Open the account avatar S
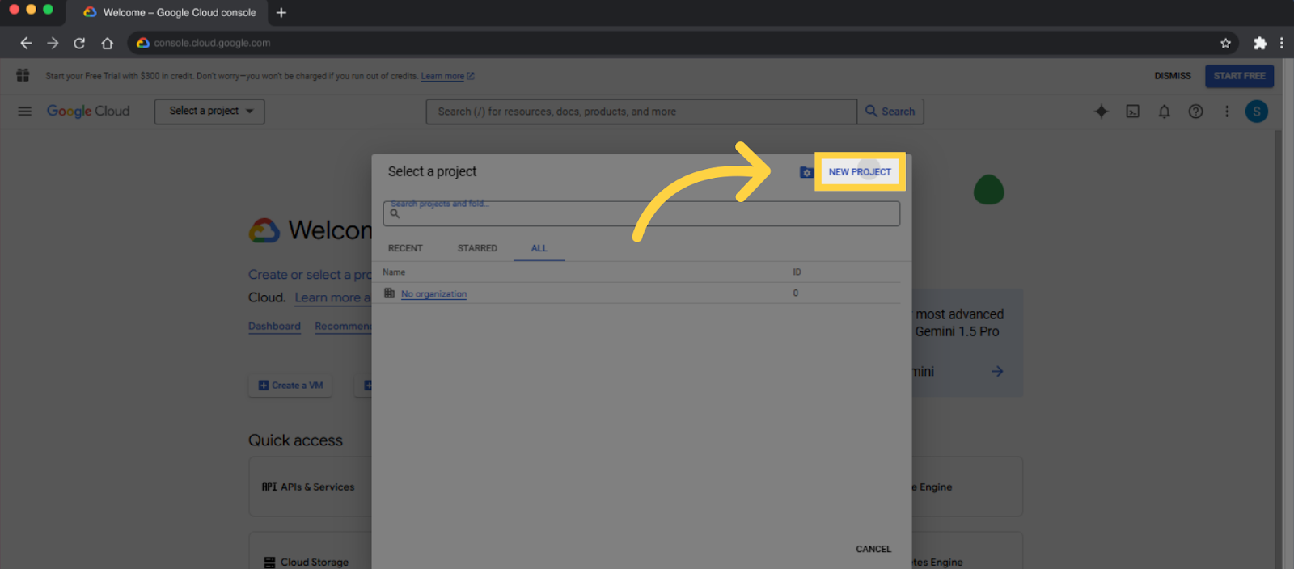Viewport: 1294px width, 569px height. click(x=1257, y=112)
